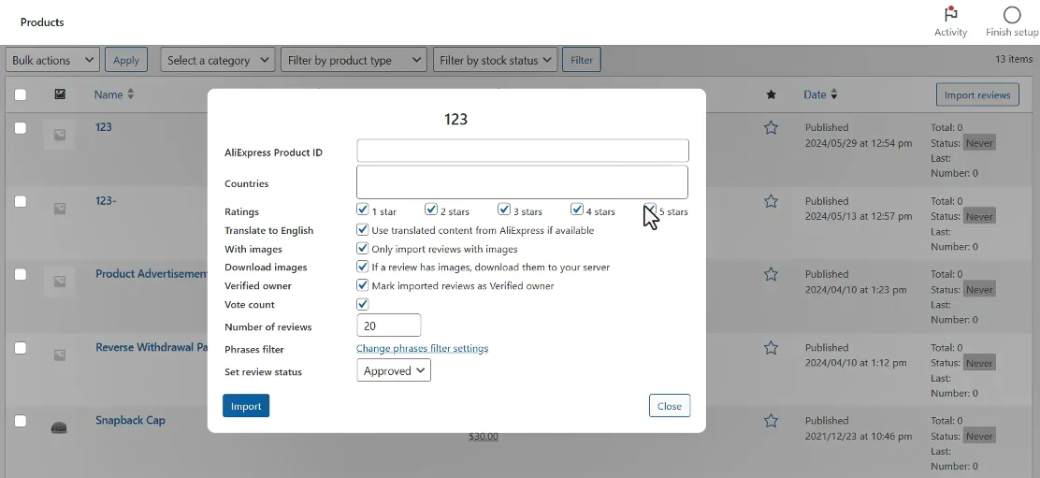Image resolution: width=1040 pixels, height=478 pixels.
Task: Sort products by Name column arrows
Action: (131, 94)
